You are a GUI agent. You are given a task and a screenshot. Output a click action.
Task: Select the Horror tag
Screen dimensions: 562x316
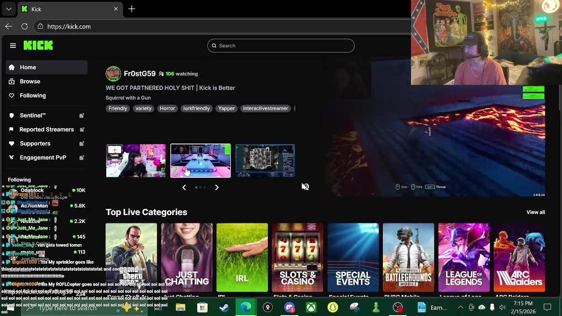167,108
